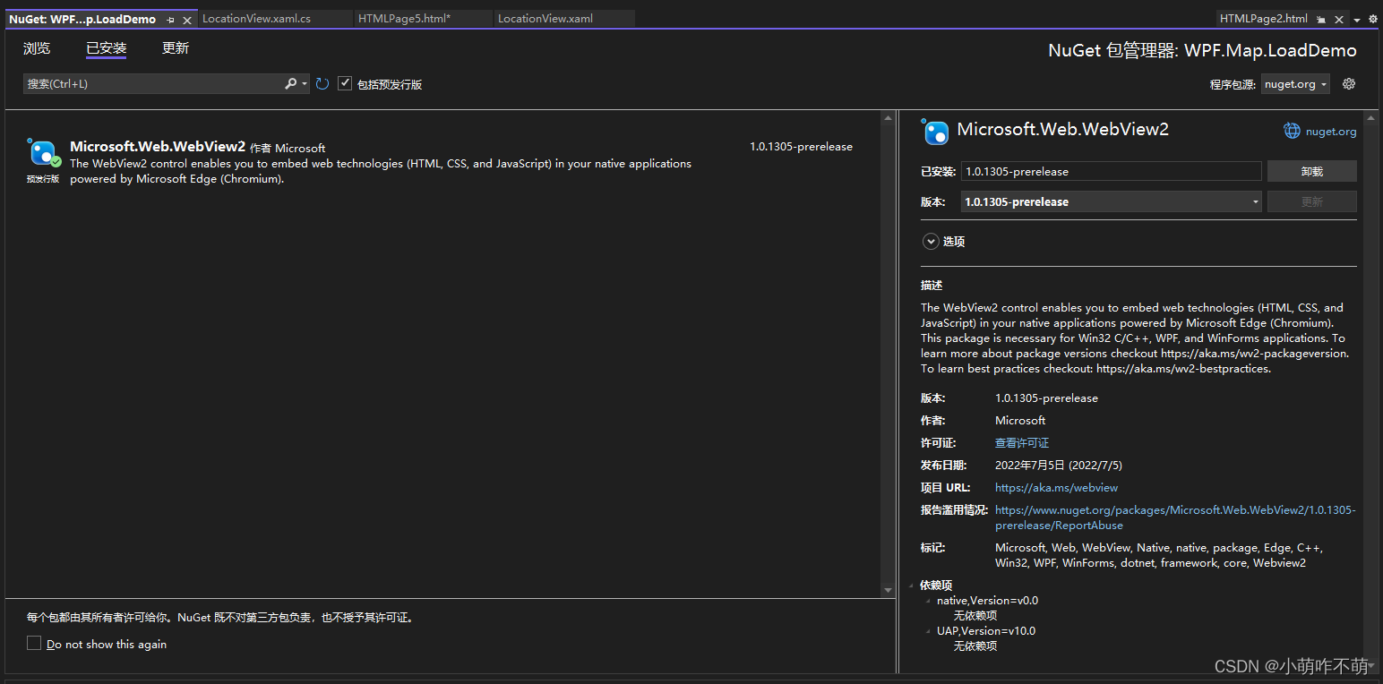Select Microsoft.Web.WebView2 package icon in list
This screenshot has width=1383, height=684.
coord(43,153)
